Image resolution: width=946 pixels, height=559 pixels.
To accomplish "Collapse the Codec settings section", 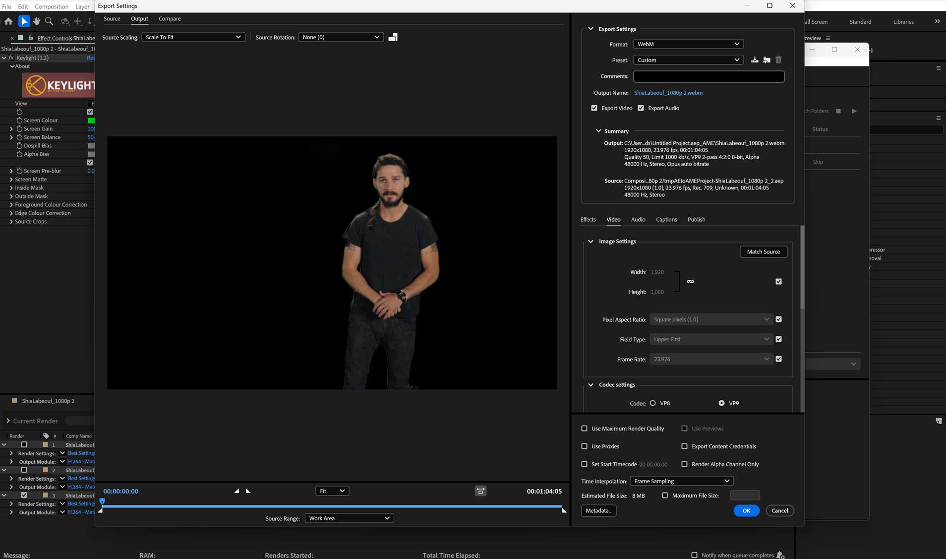I will [x=591, y=384].
